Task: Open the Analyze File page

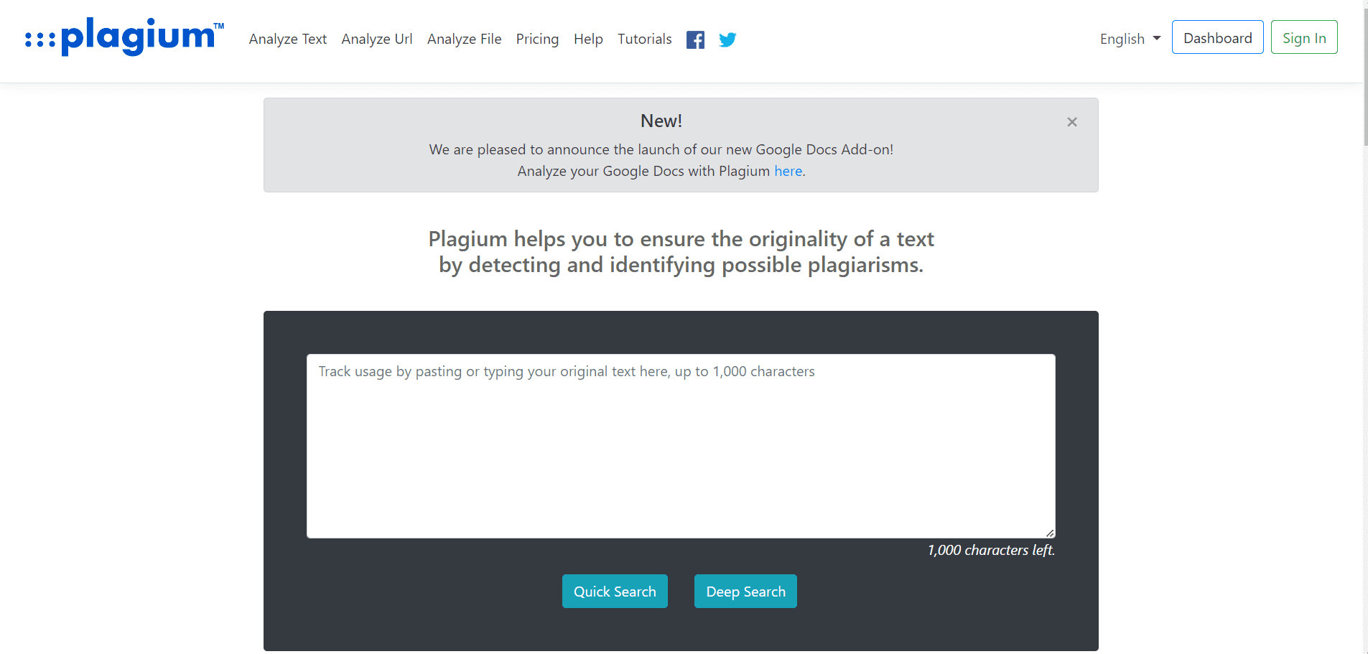Action: (x=464, y=39)
